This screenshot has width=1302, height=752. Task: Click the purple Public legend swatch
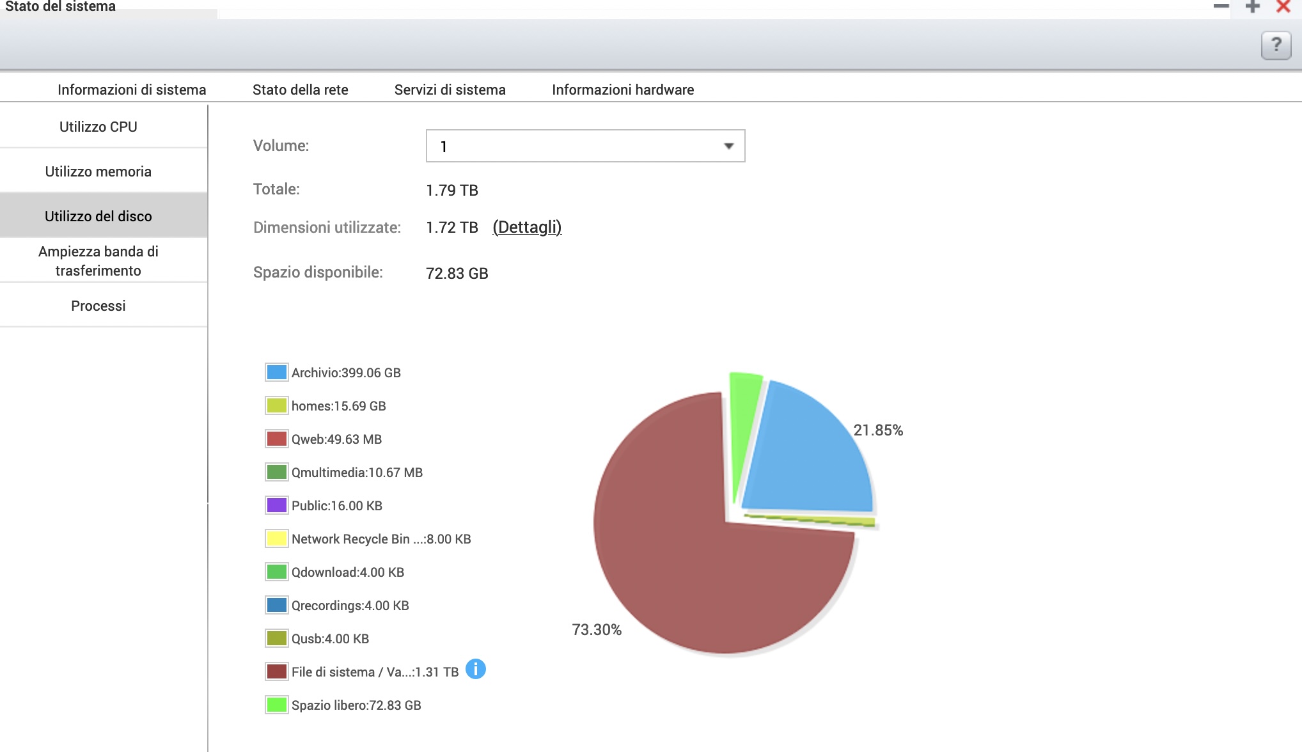tap(276, 505)
